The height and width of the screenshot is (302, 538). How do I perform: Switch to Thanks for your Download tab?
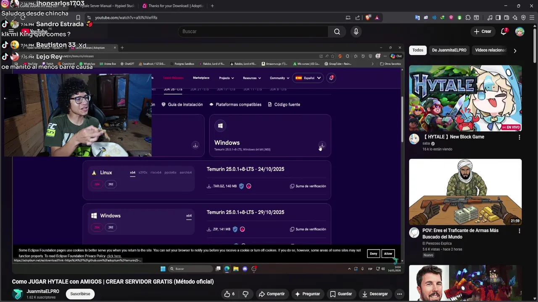172,6
